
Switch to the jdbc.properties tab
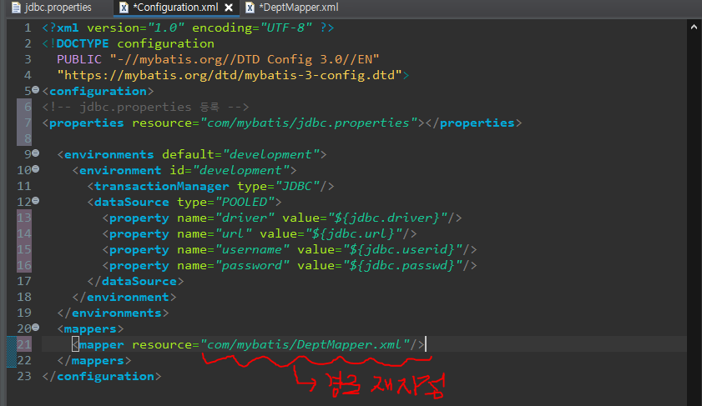point(52,8)
